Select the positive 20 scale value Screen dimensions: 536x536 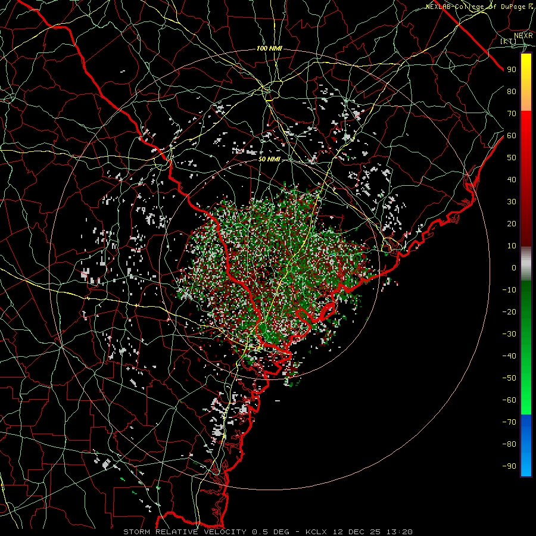[x=512, y=224]
